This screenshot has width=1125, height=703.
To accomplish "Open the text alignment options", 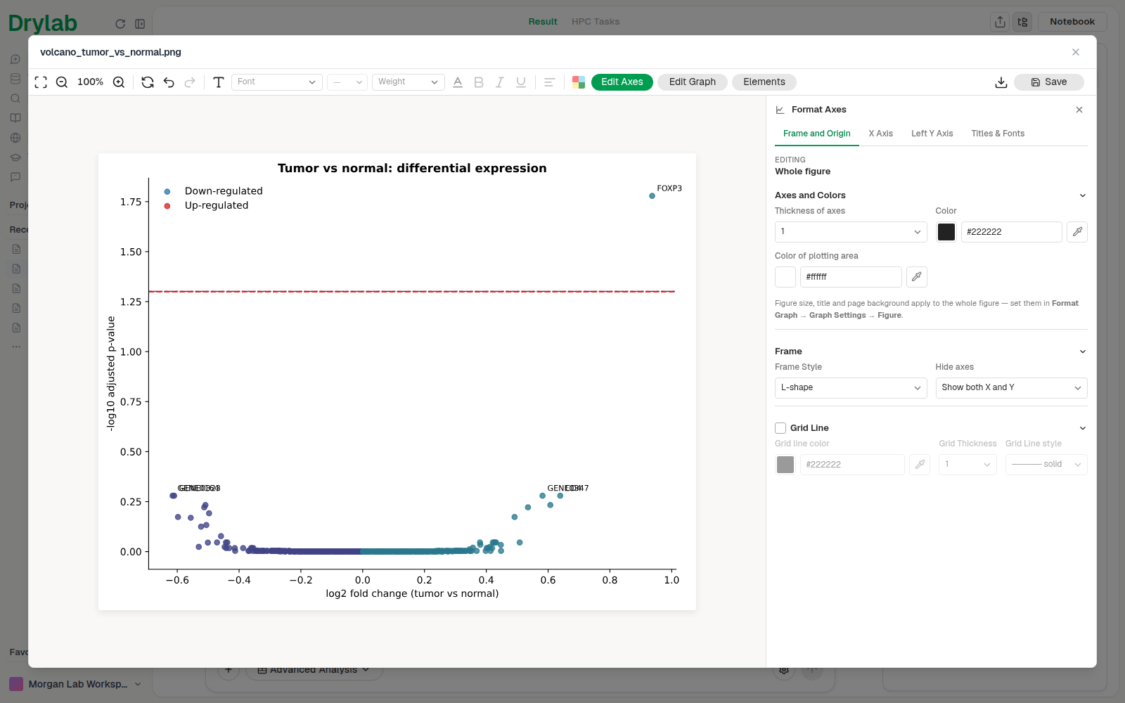I will tap(550, 82).
